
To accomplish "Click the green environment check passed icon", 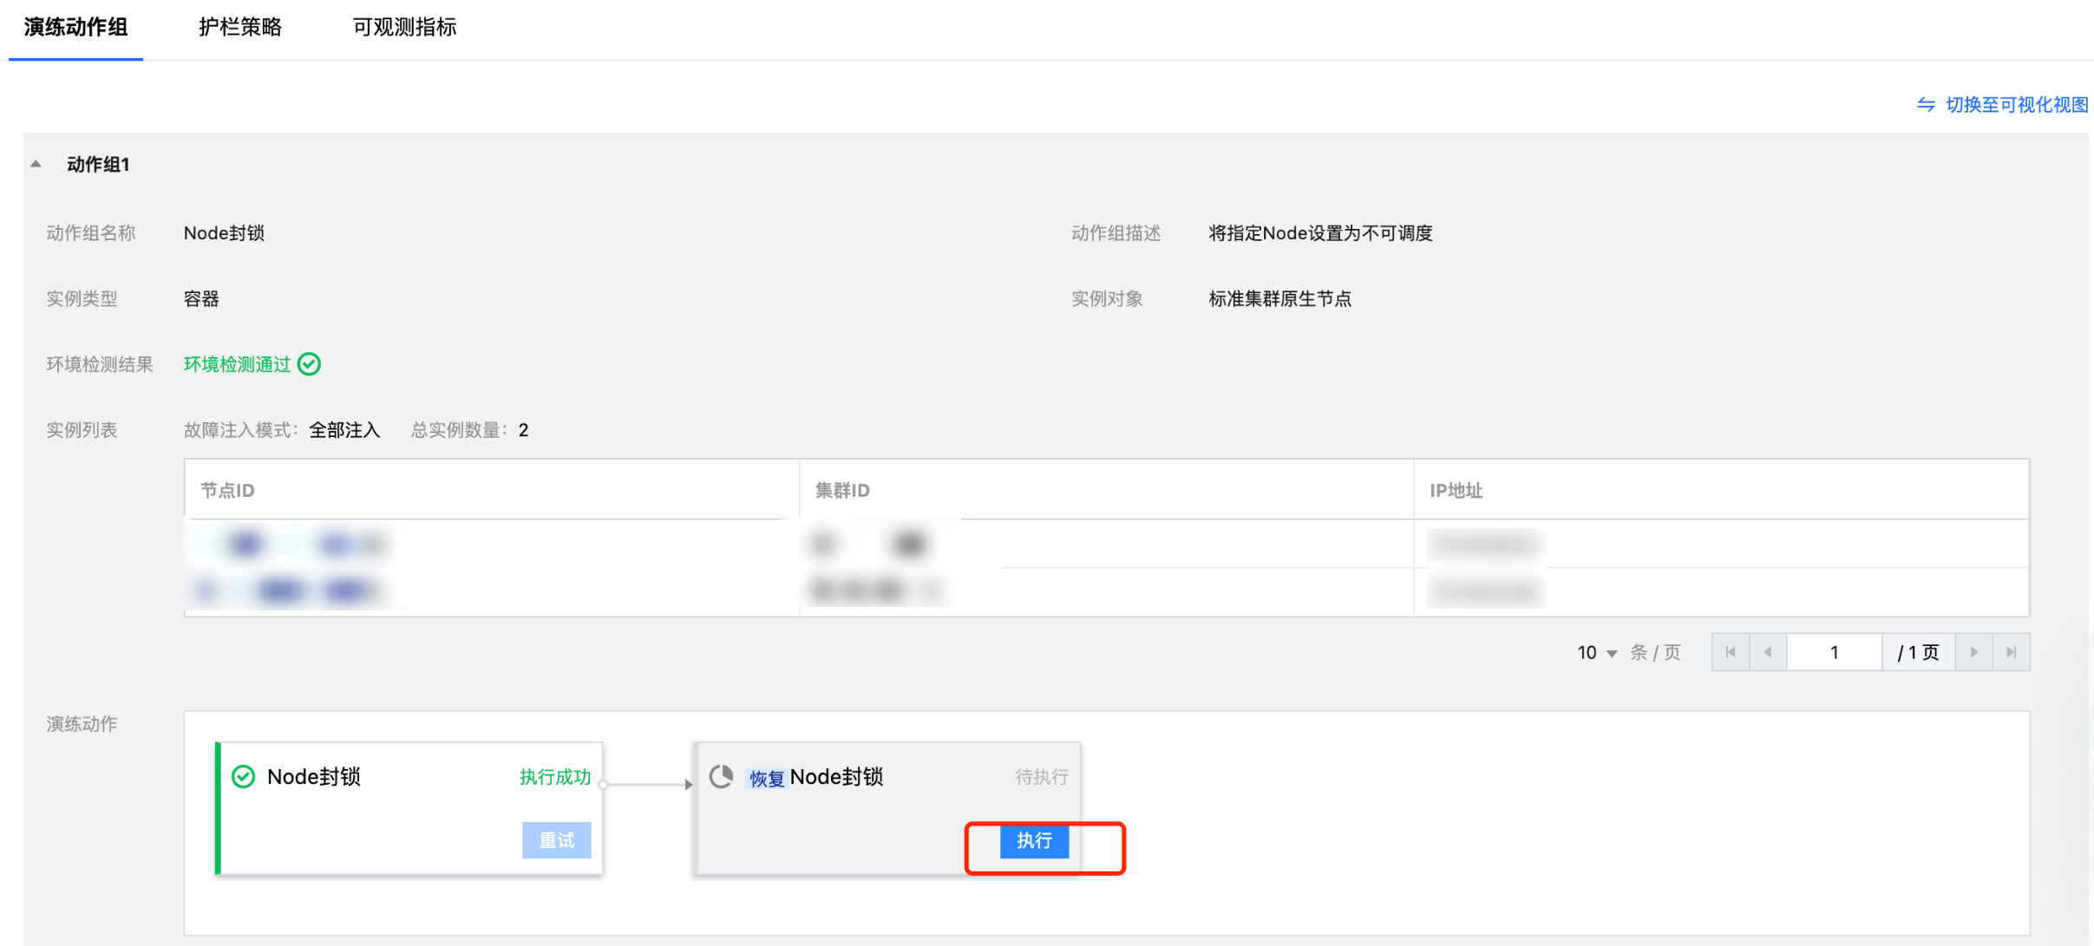I will [309, 364].
